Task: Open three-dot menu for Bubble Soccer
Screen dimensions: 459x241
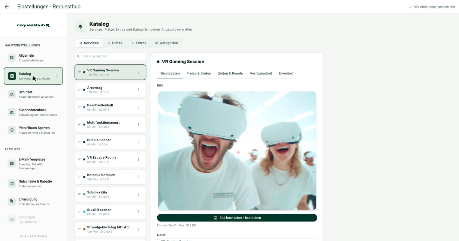Action: pos(138,142)
